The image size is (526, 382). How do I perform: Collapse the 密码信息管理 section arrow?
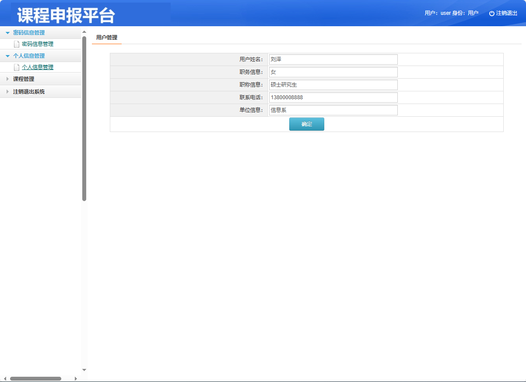[x=7, y=32]
